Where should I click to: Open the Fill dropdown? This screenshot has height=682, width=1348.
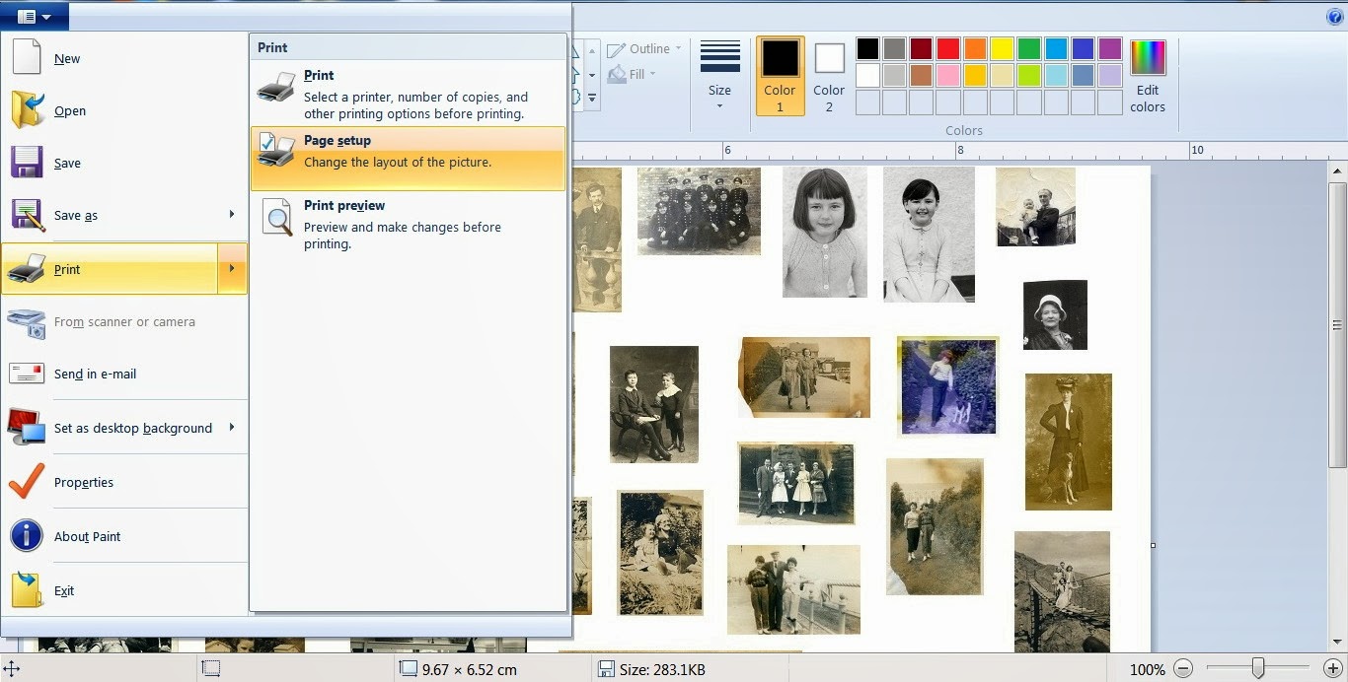coord(633,74)
